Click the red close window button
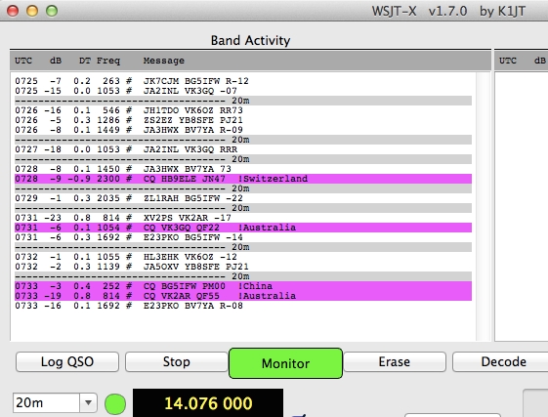The height and width of the screenshot is (417, 548). point(13,11)
